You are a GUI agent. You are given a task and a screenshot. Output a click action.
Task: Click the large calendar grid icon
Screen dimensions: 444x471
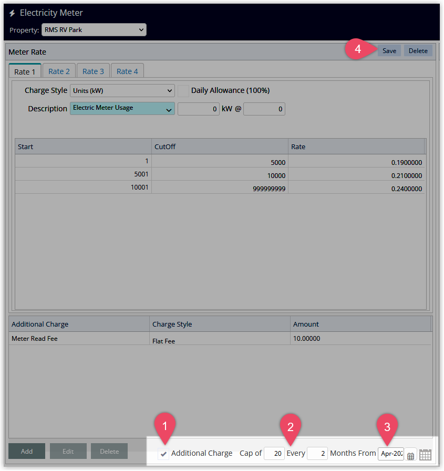(x=425, y=455)
